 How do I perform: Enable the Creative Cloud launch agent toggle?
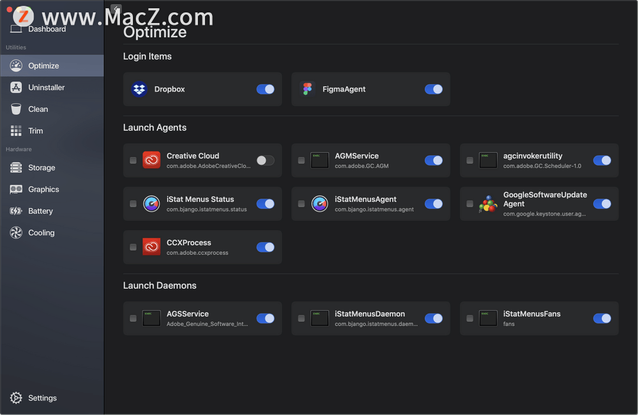265,160
